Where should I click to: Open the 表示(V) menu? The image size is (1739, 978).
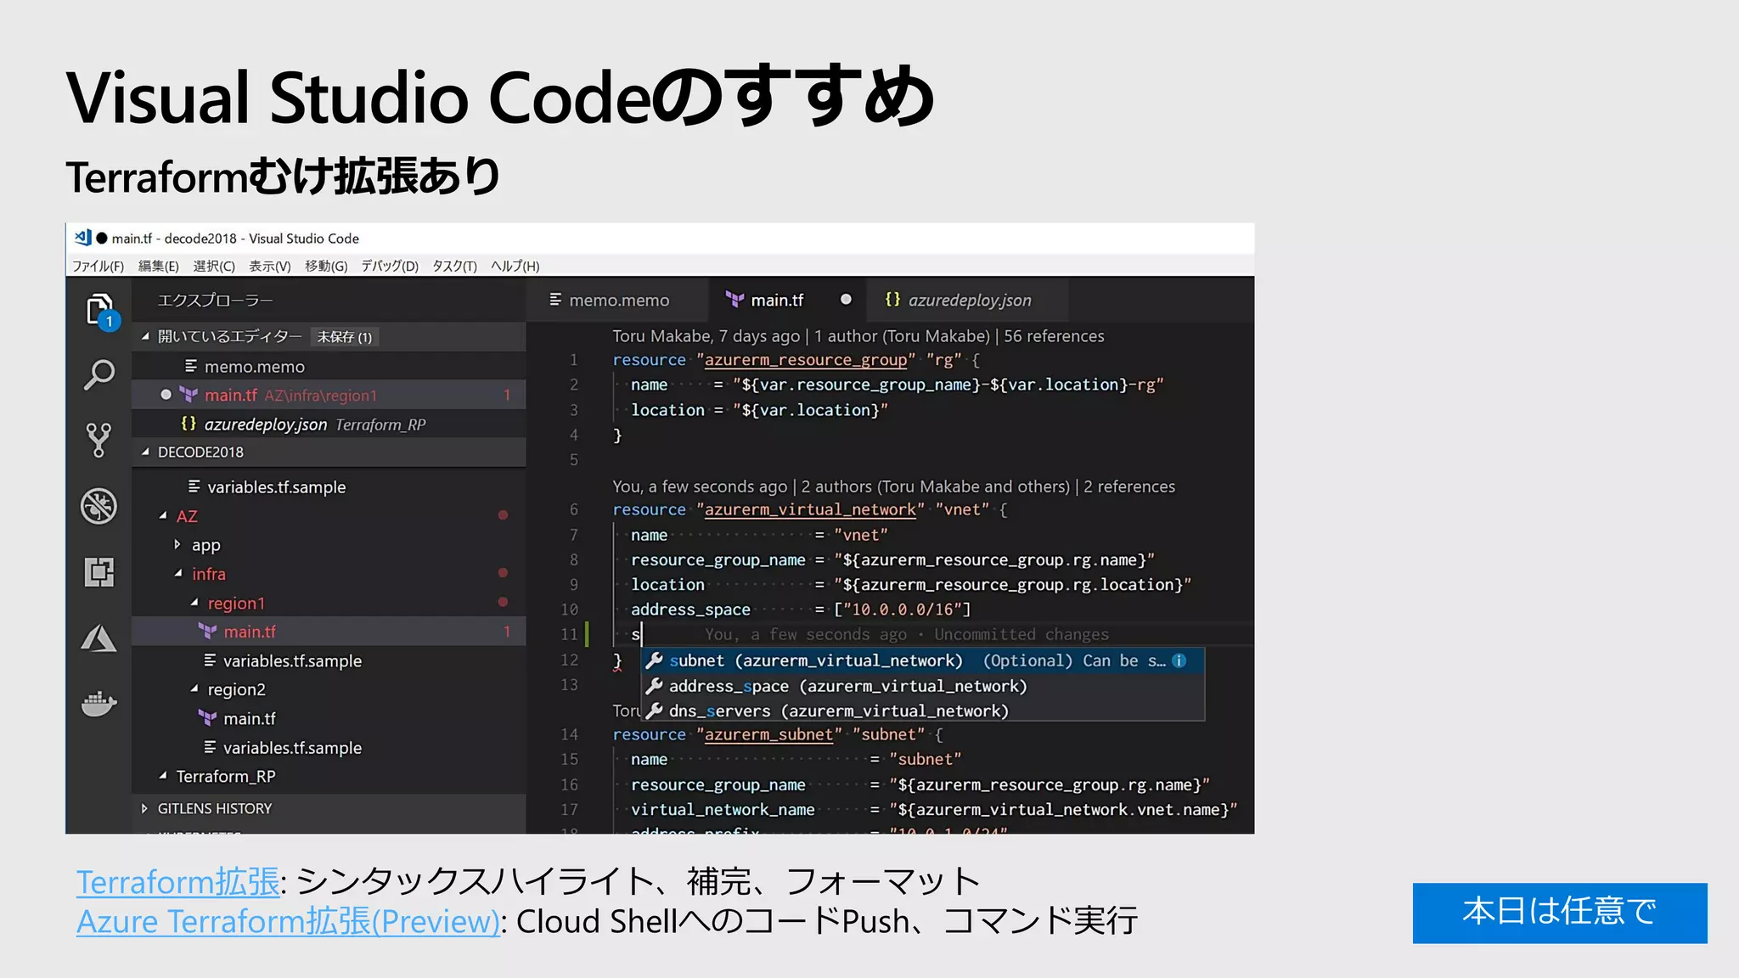pos(270,266)
